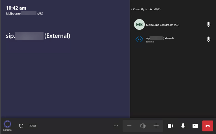Click the Cortana icon

pos(8,124)
